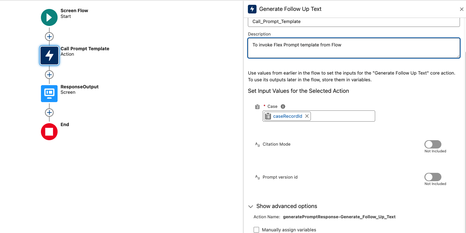
Task: Click the caseRecordId pill text
Action: (288, 116)
